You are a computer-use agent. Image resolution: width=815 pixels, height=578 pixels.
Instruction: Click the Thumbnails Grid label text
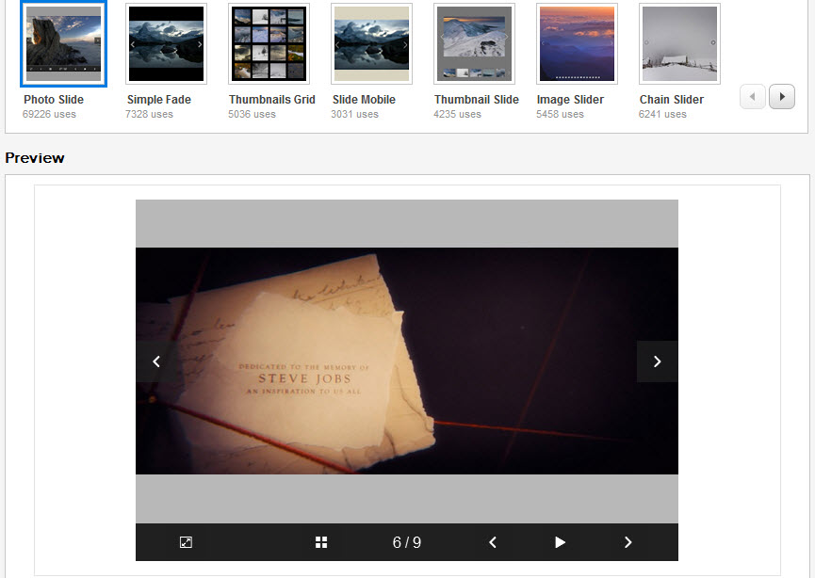click(x=272, y=99)
